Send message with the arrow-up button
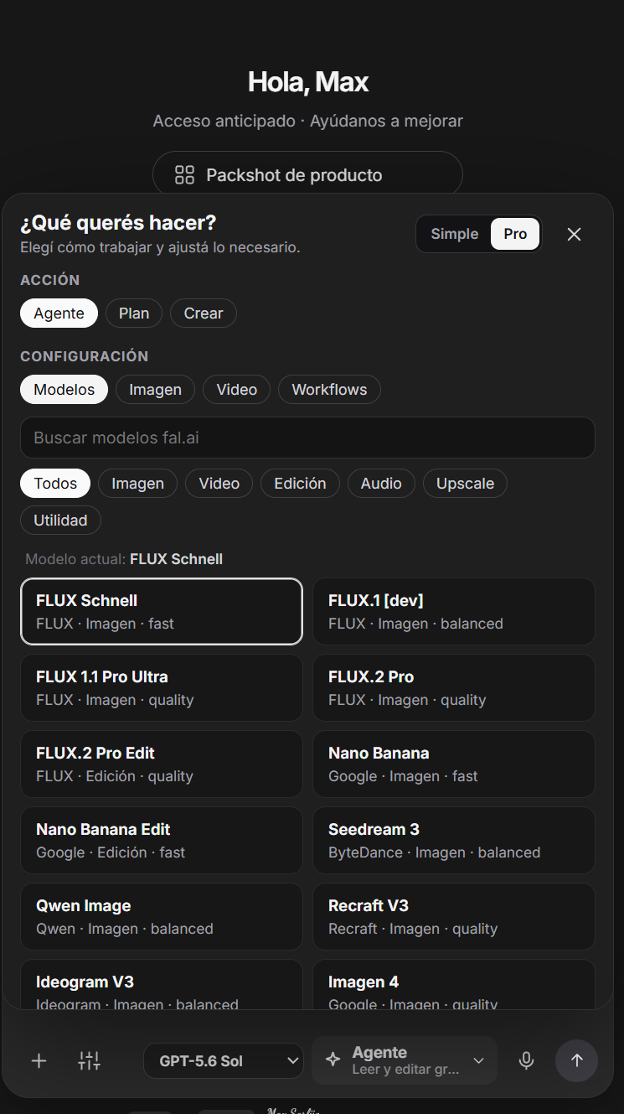The image size is (624, 1114). 576,1060
